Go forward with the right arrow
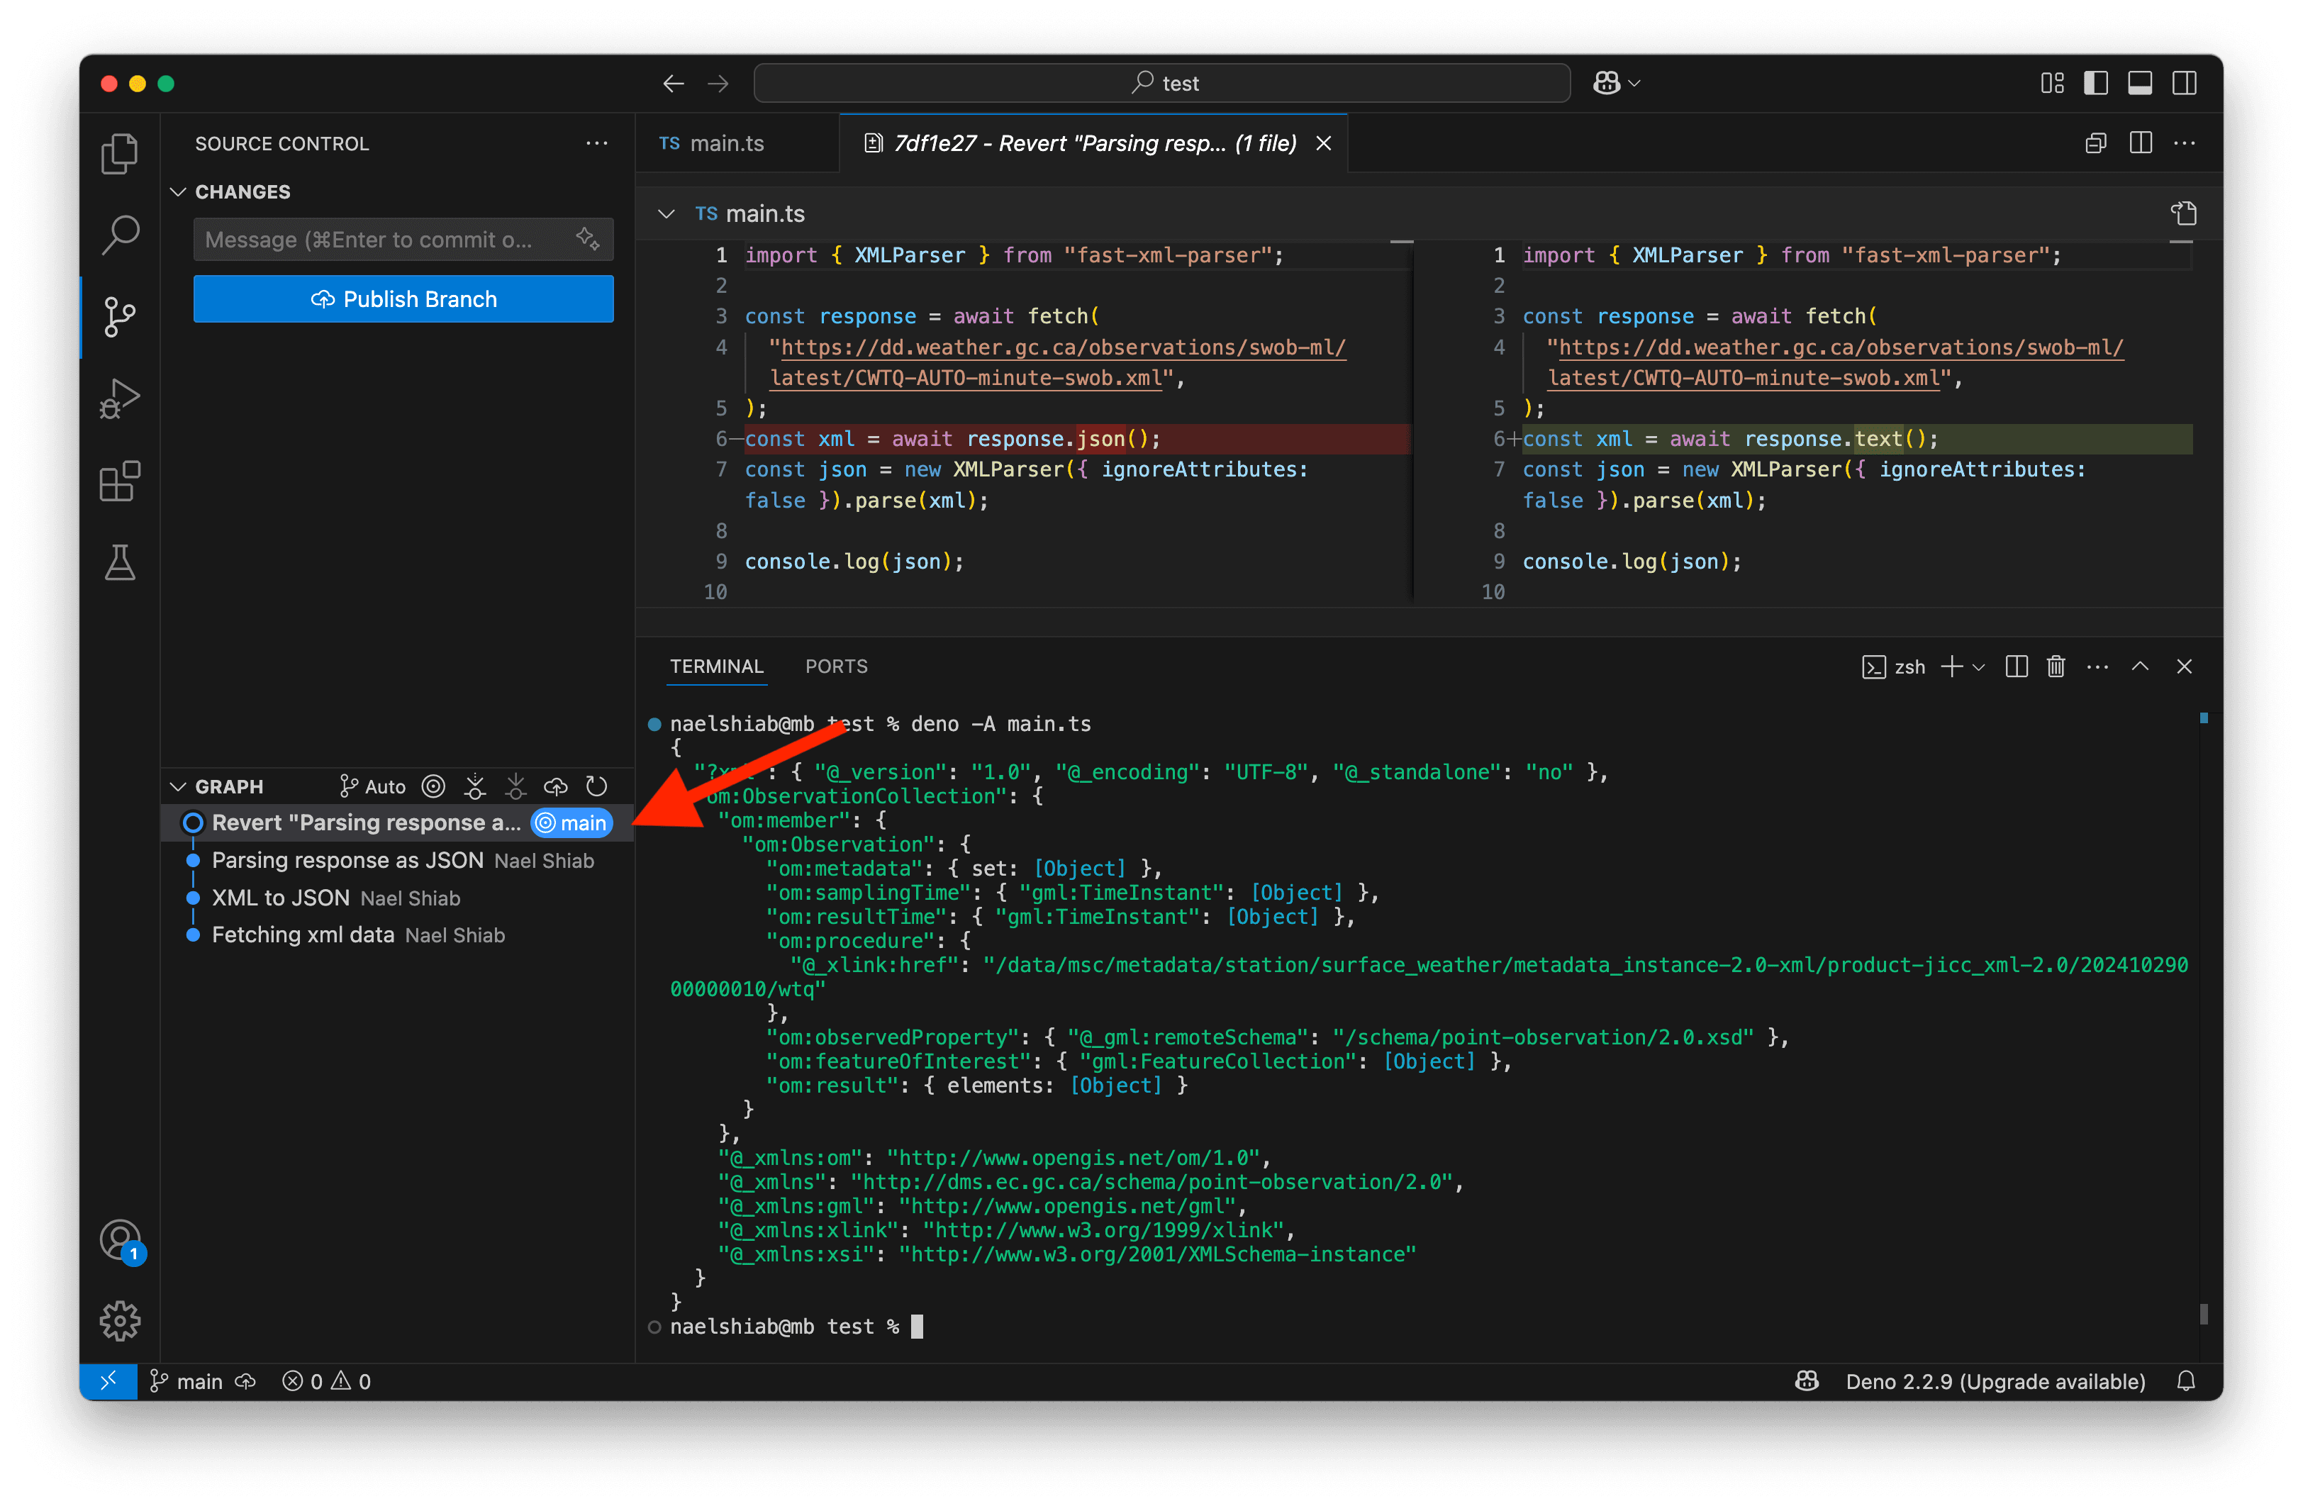The width and height of the screenshot is (2303, 1506). (x=718, y=83)
